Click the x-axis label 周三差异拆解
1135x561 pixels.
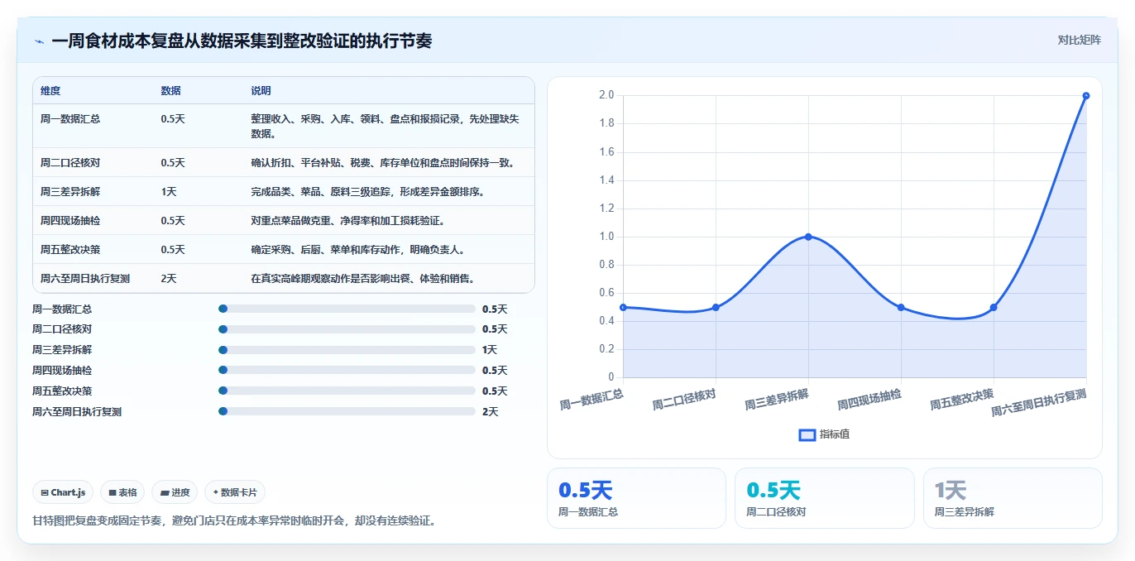point(777,399)
